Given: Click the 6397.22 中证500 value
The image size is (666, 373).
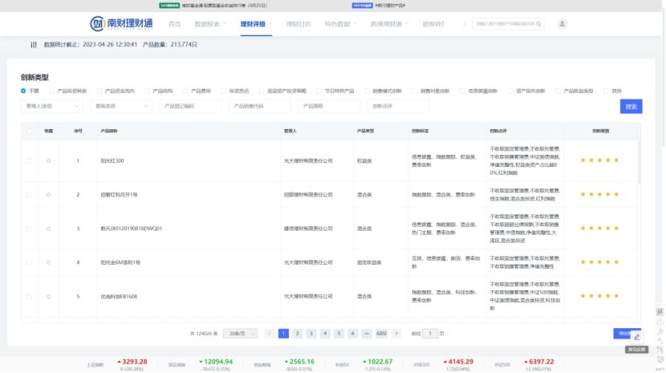Looking at the screenshot, I should click(541, 362).
